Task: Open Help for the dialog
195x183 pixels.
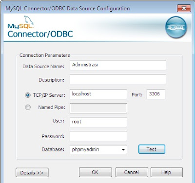Action: pyautogui.click(x=167, y=172)
